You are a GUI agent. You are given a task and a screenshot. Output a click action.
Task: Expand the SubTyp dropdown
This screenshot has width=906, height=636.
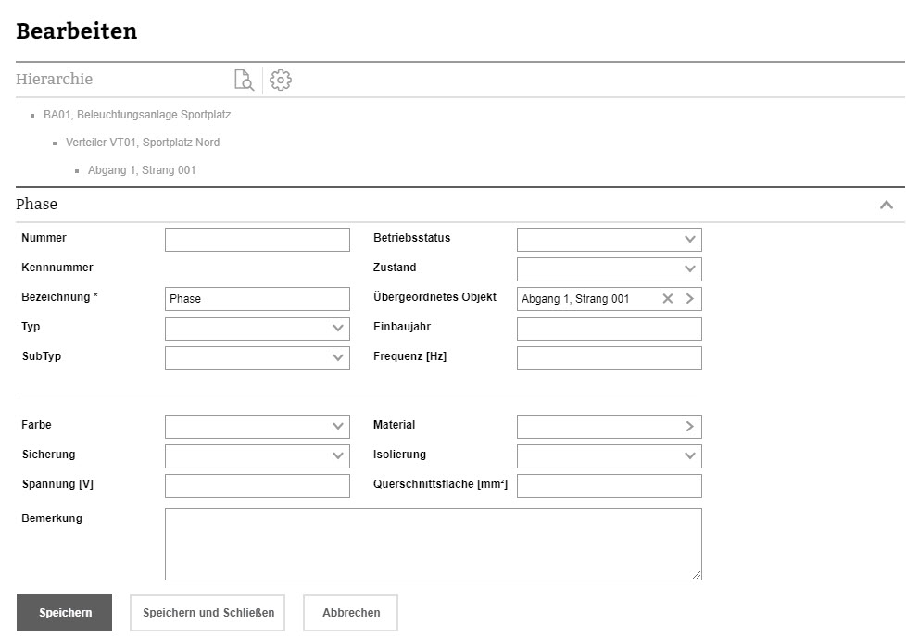(x=258, y=358)
